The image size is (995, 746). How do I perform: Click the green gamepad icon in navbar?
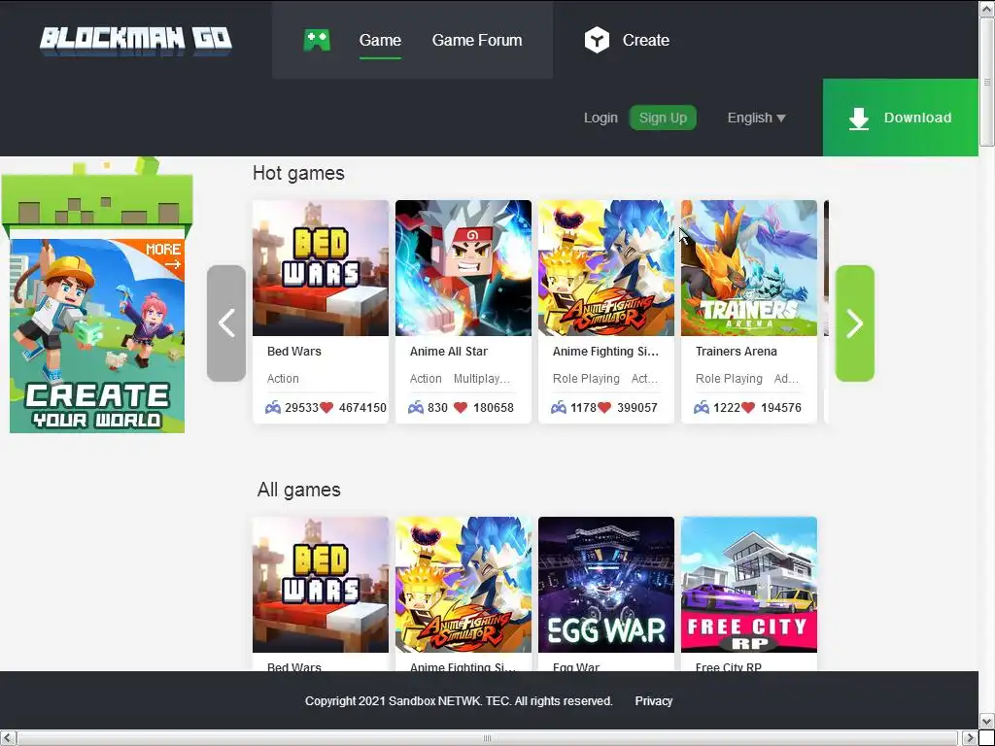(x=317, y=40)
